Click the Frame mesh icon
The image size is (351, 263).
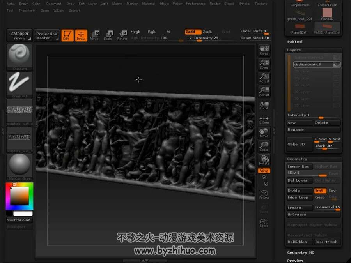click(264, 194)
